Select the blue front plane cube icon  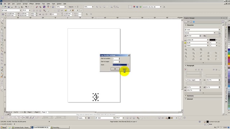pyautogui.click(x=137, y=7)
